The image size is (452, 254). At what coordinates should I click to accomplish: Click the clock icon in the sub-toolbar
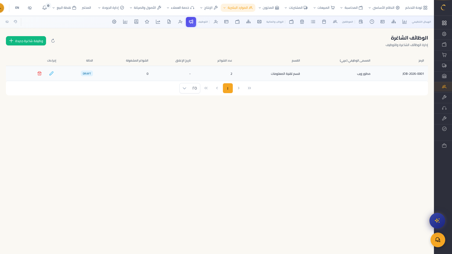(x=372, y=22)
